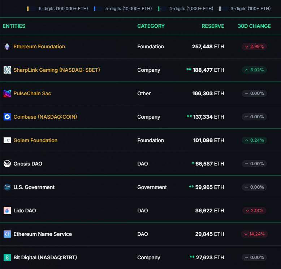
Task: Open the Ethereum Foundation entity link
Action: [x=39, y=47]
